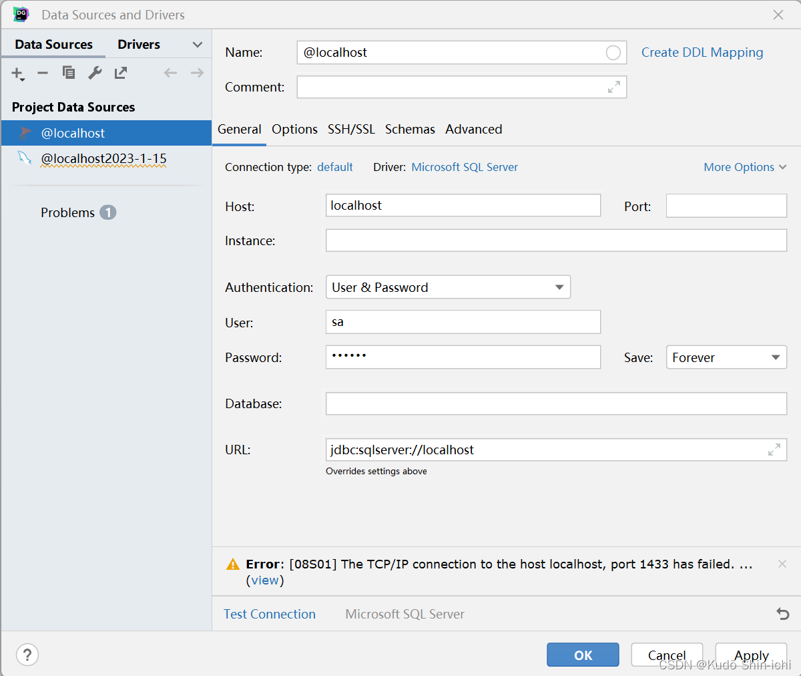The image size is (801, 676).
Task: Expand More Options dropdown
Action: (745, 167)
